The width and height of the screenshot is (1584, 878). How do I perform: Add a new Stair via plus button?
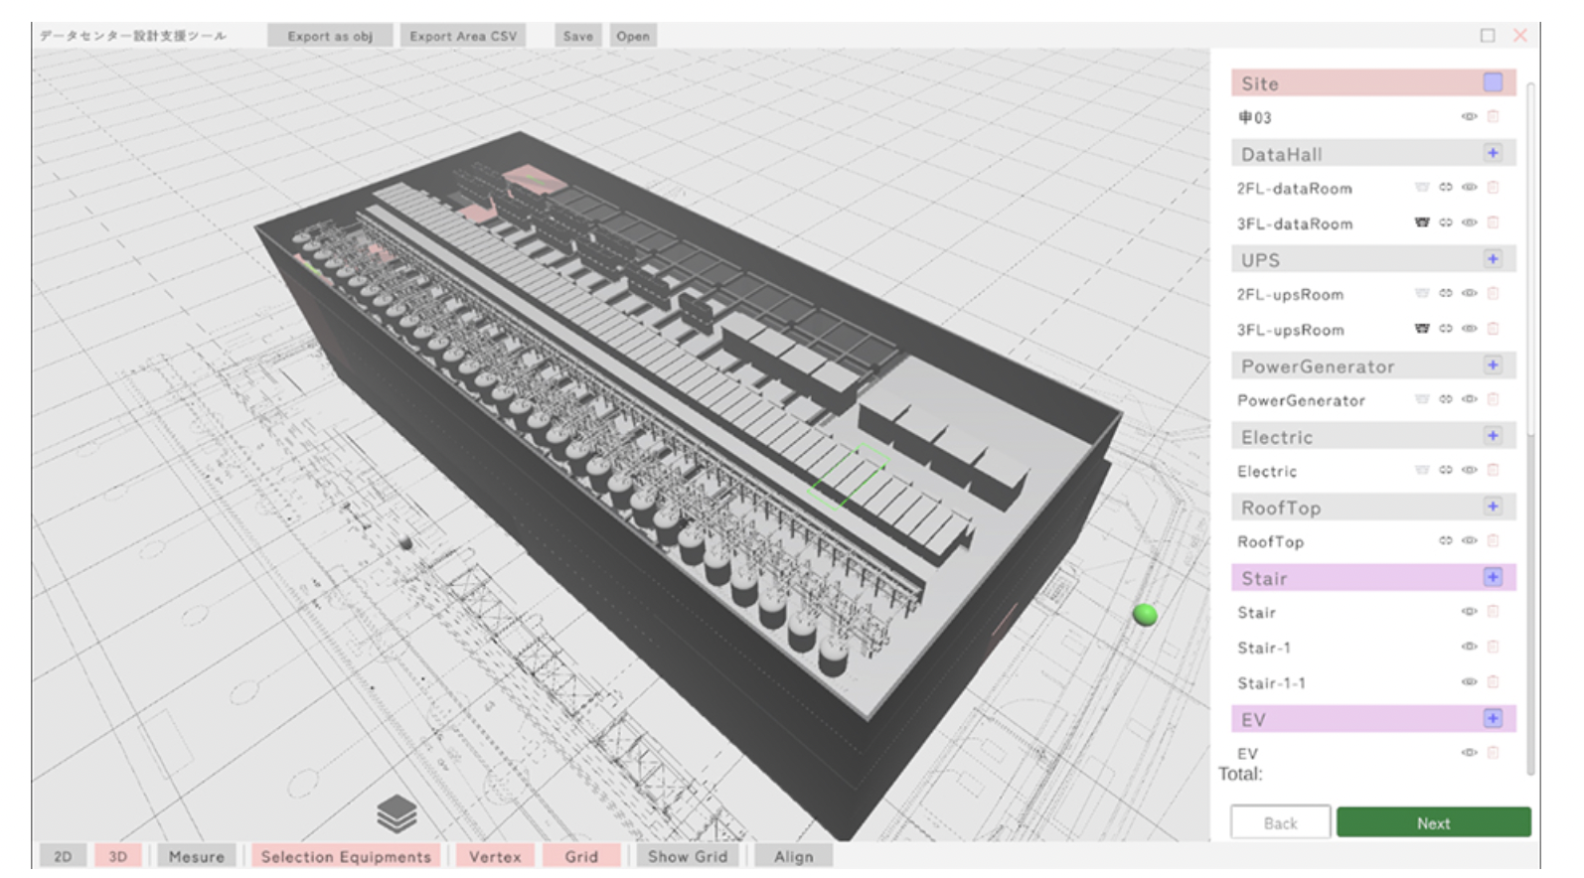1493,577
